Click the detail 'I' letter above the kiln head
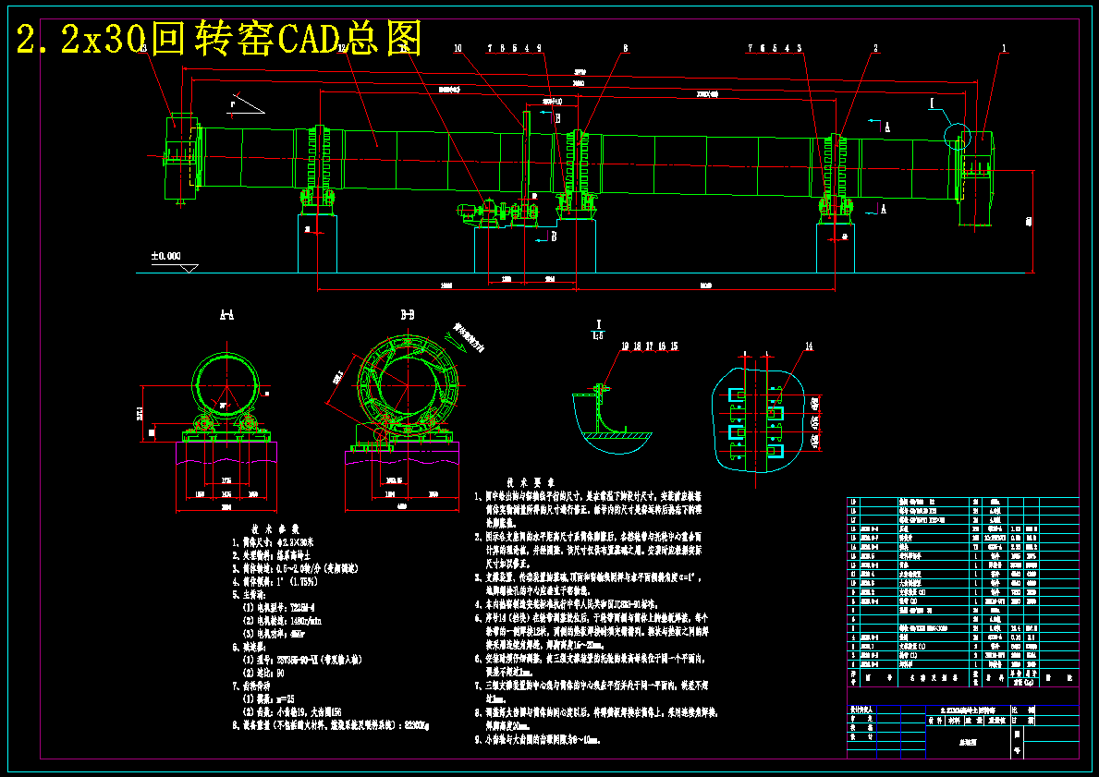The image size is (1099, 777). tap(933, 104)
